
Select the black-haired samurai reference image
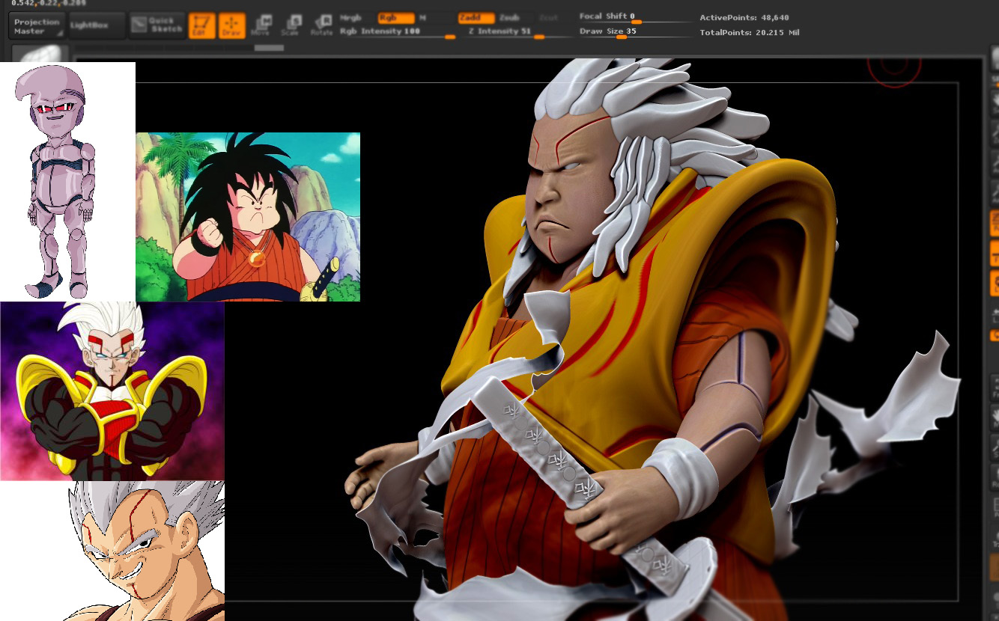pyautogui.click(x=248, y=217)
